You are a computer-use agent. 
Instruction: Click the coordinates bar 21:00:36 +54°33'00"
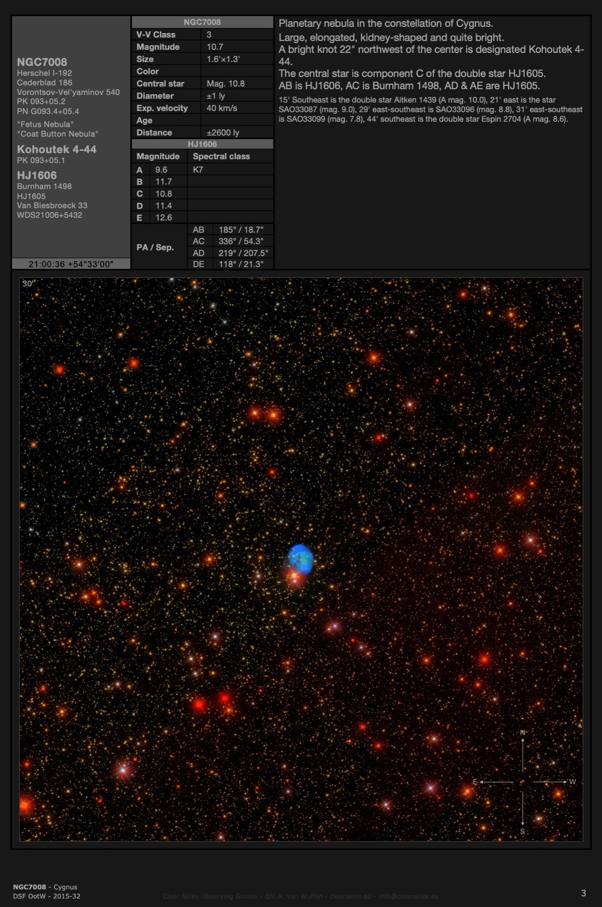coord(71,264)
